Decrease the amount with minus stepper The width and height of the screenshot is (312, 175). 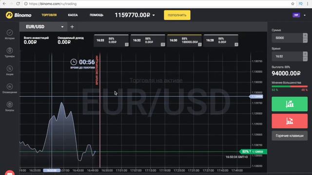click(305, 40)
